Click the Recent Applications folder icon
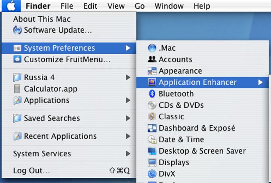 coord(17,136)
